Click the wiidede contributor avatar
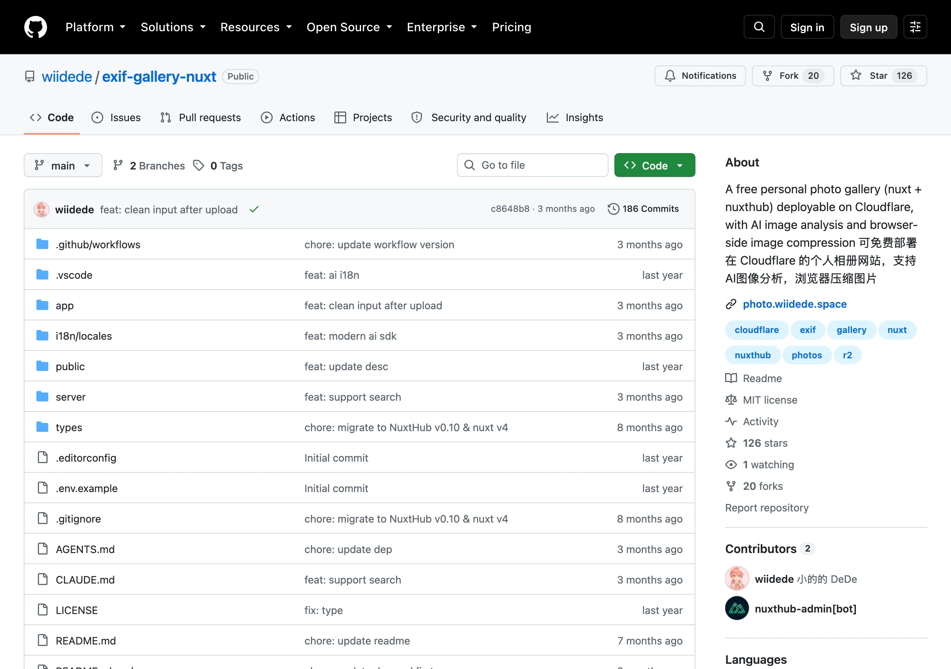 coord(737,578)
